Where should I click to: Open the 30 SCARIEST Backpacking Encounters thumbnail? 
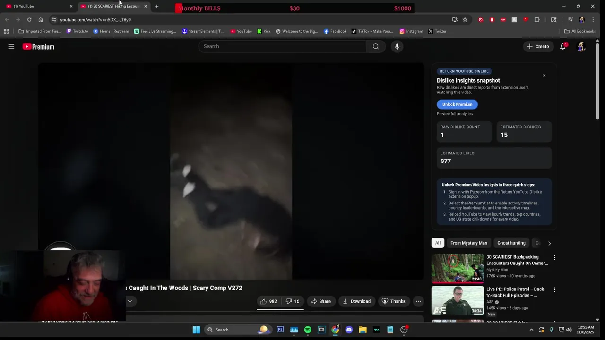pyautogui.click(x=458, y=268)
